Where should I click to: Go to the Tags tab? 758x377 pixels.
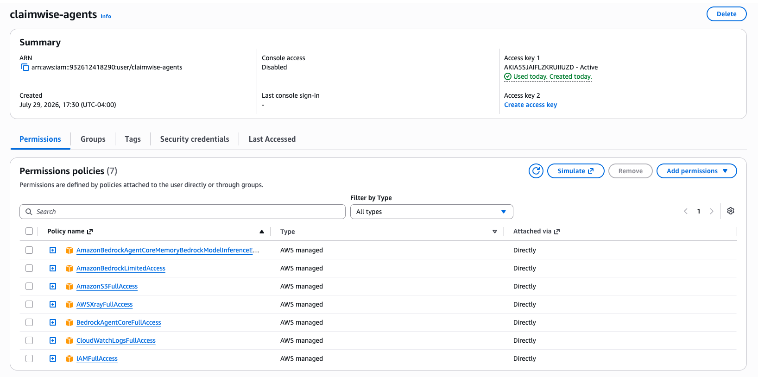tap(133, 139)
